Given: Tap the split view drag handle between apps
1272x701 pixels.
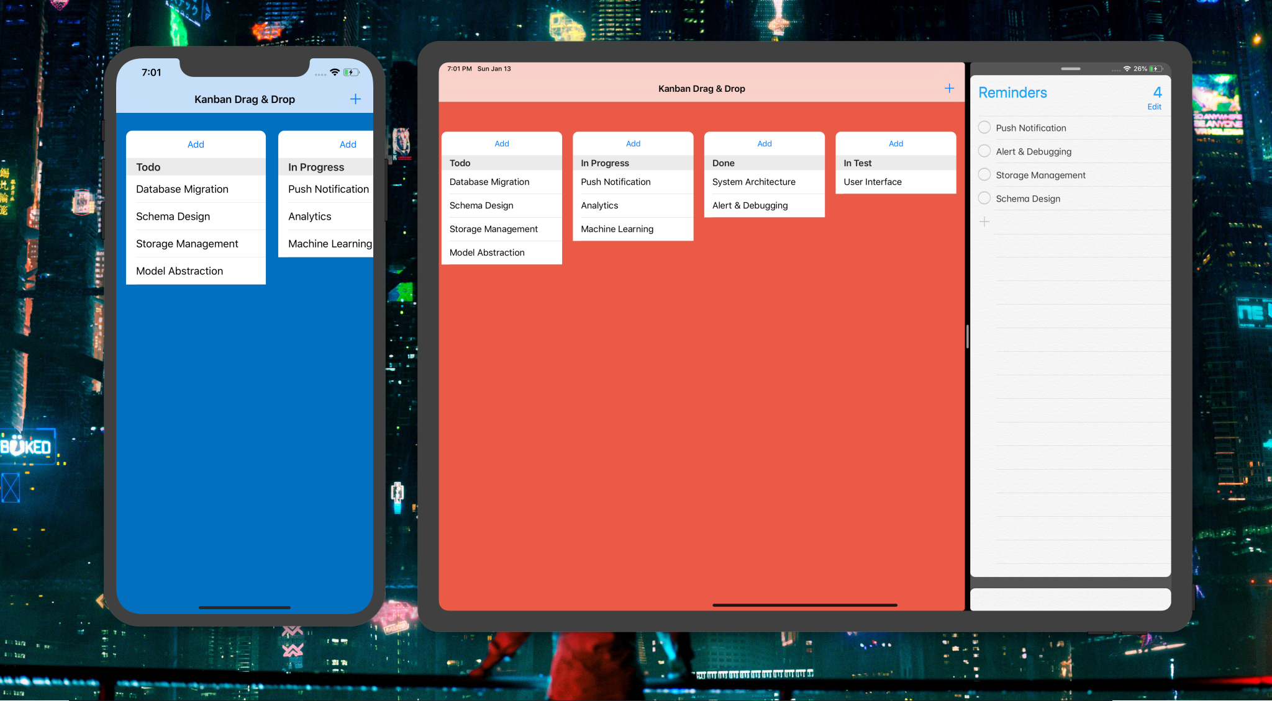Looking at the screenshot, I should (x=967, y=337).
